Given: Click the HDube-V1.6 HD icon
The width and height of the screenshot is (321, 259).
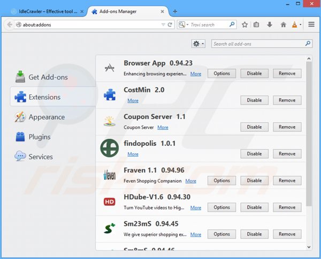Looking at the screenshot, I should [x=110, y=202].
